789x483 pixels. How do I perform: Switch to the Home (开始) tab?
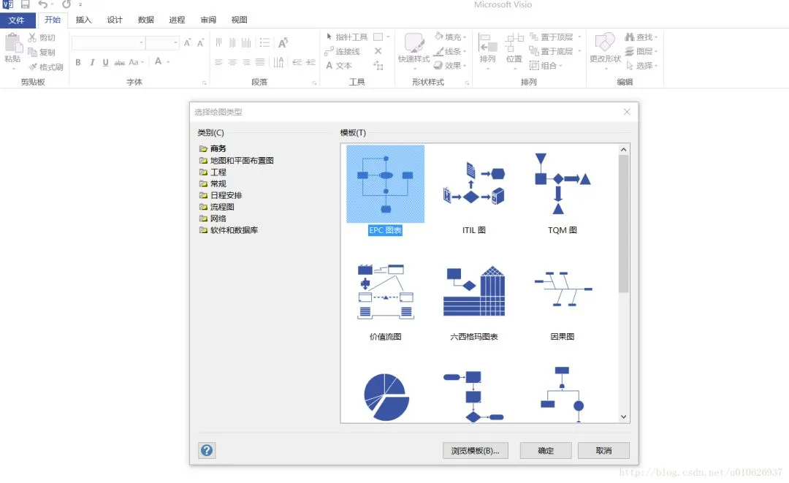click(x=53, y=20)
